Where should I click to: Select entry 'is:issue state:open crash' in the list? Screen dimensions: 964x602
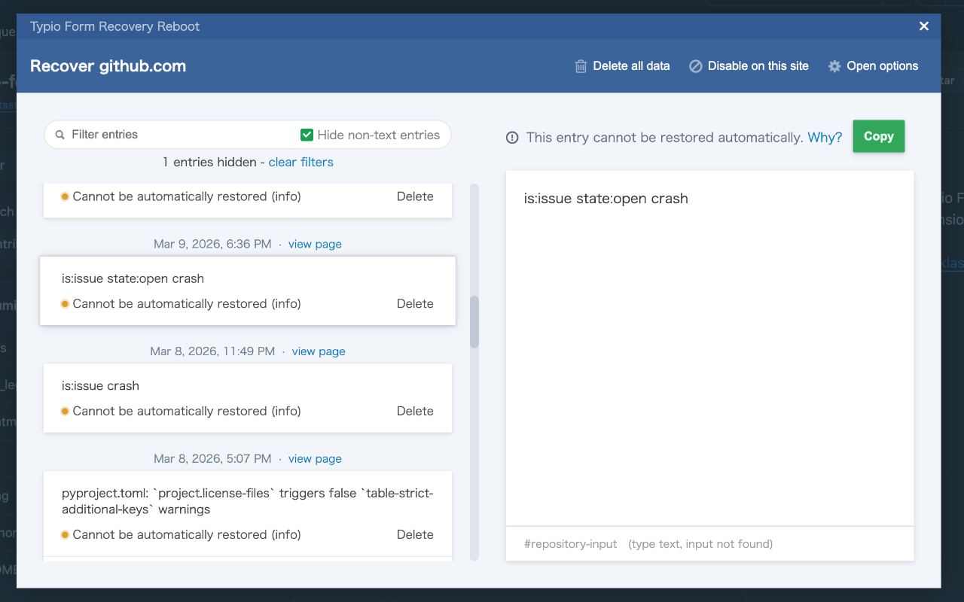pyautogui.click(x=248, y=290)
